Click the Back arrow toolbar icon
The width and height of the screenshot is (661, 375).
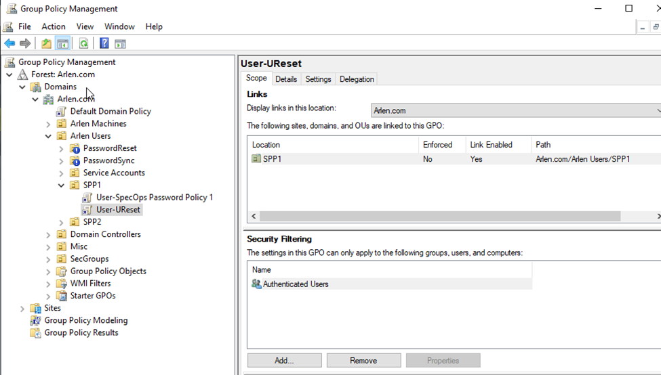tap(9, 43)
